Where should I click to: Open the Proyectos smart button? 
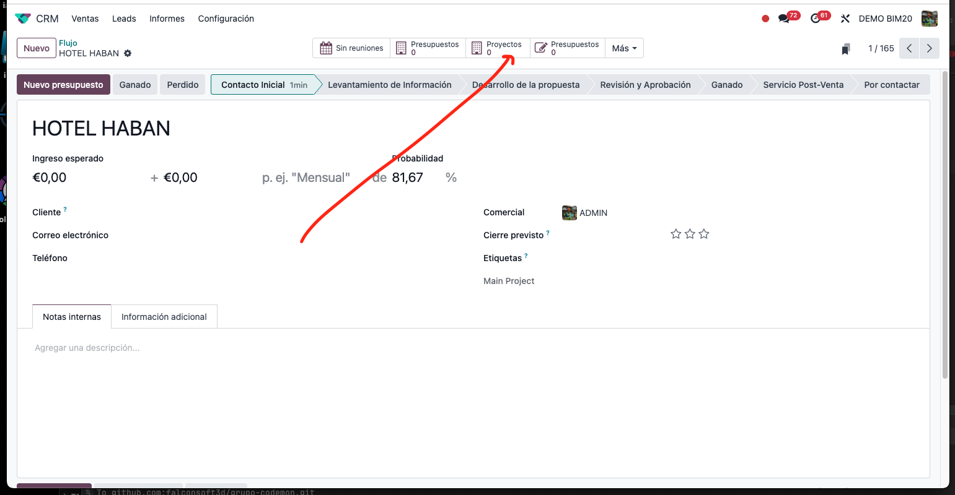click(498, 48)
